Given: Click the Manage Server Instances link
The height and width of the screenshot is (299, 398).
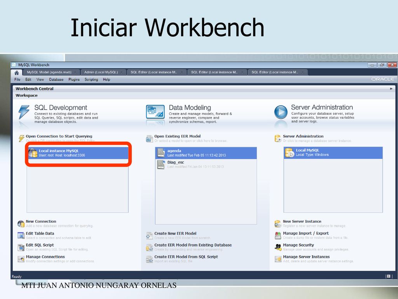Looking at the screenshot, I should click(x=306, y=257).
